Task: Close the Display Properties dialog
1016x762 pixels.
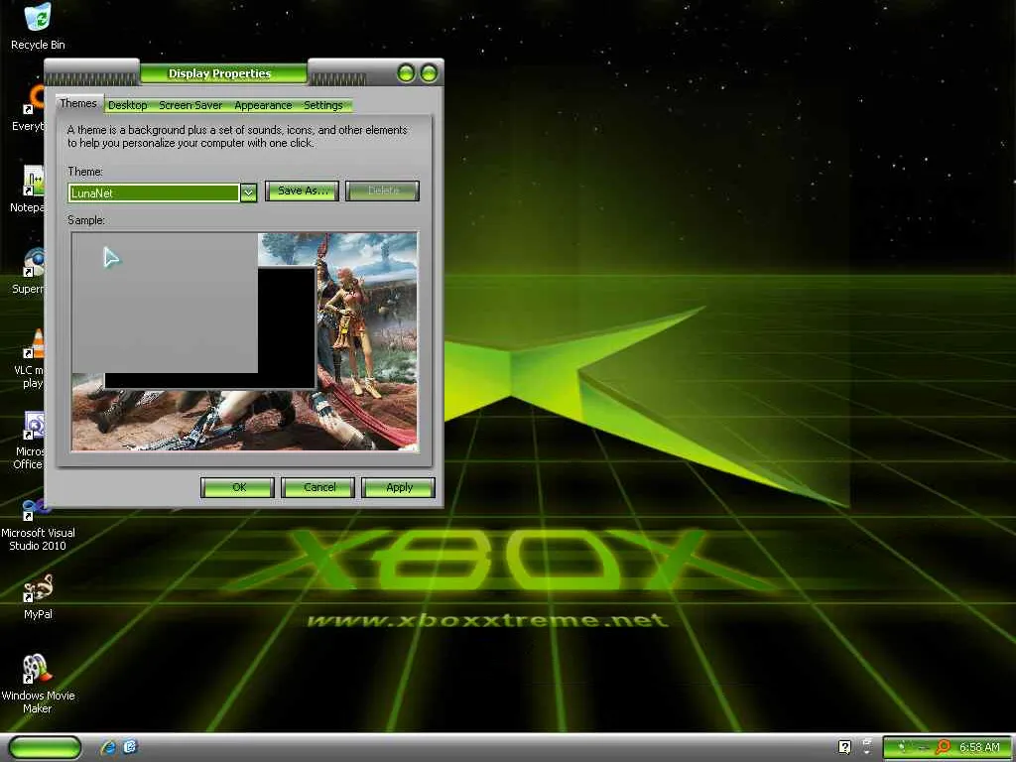Action: coord(429,73)
